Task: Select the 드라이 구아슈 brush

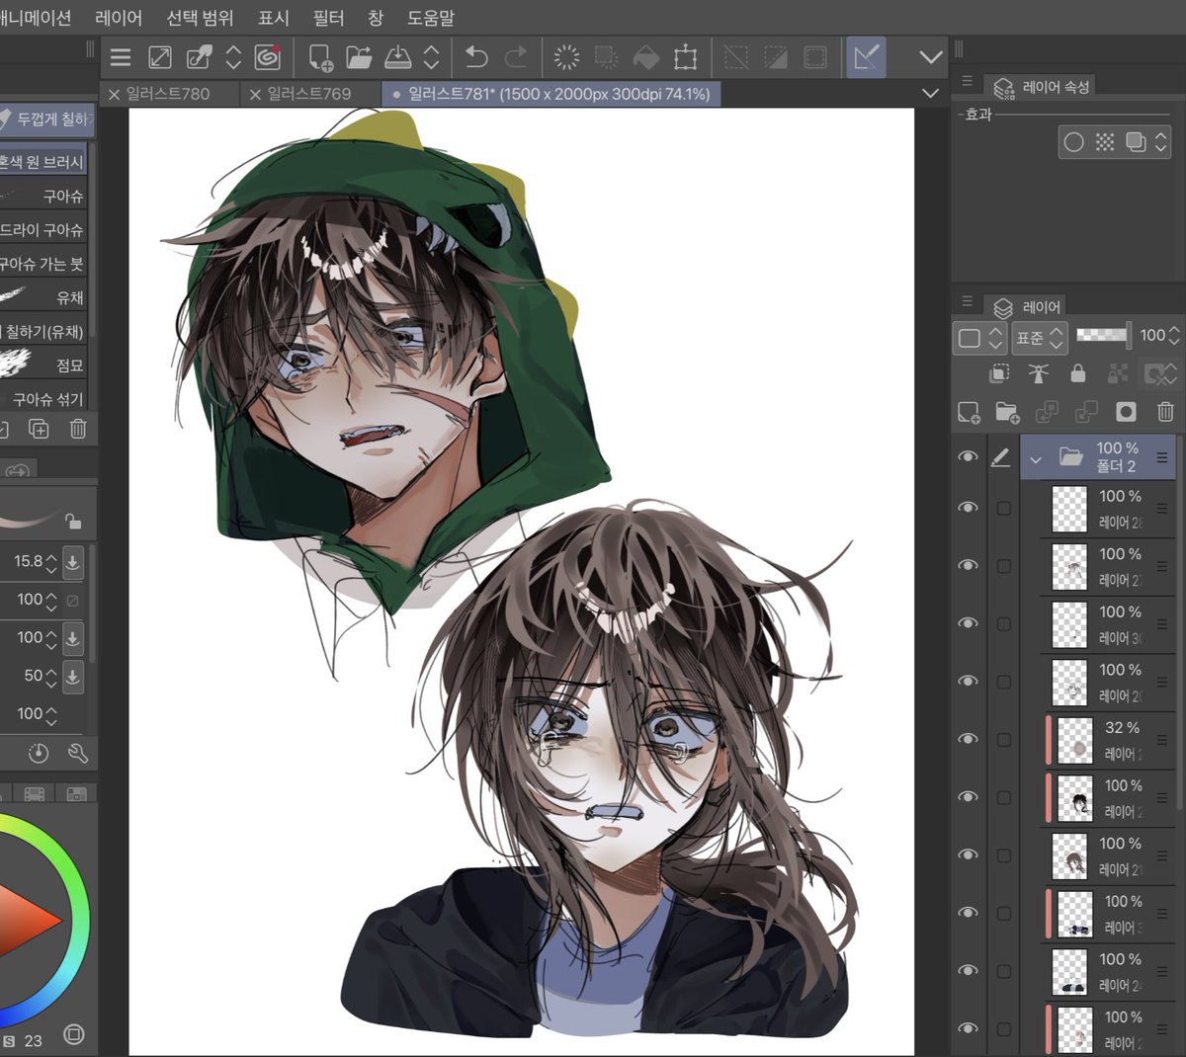Action: click(43, 229)
